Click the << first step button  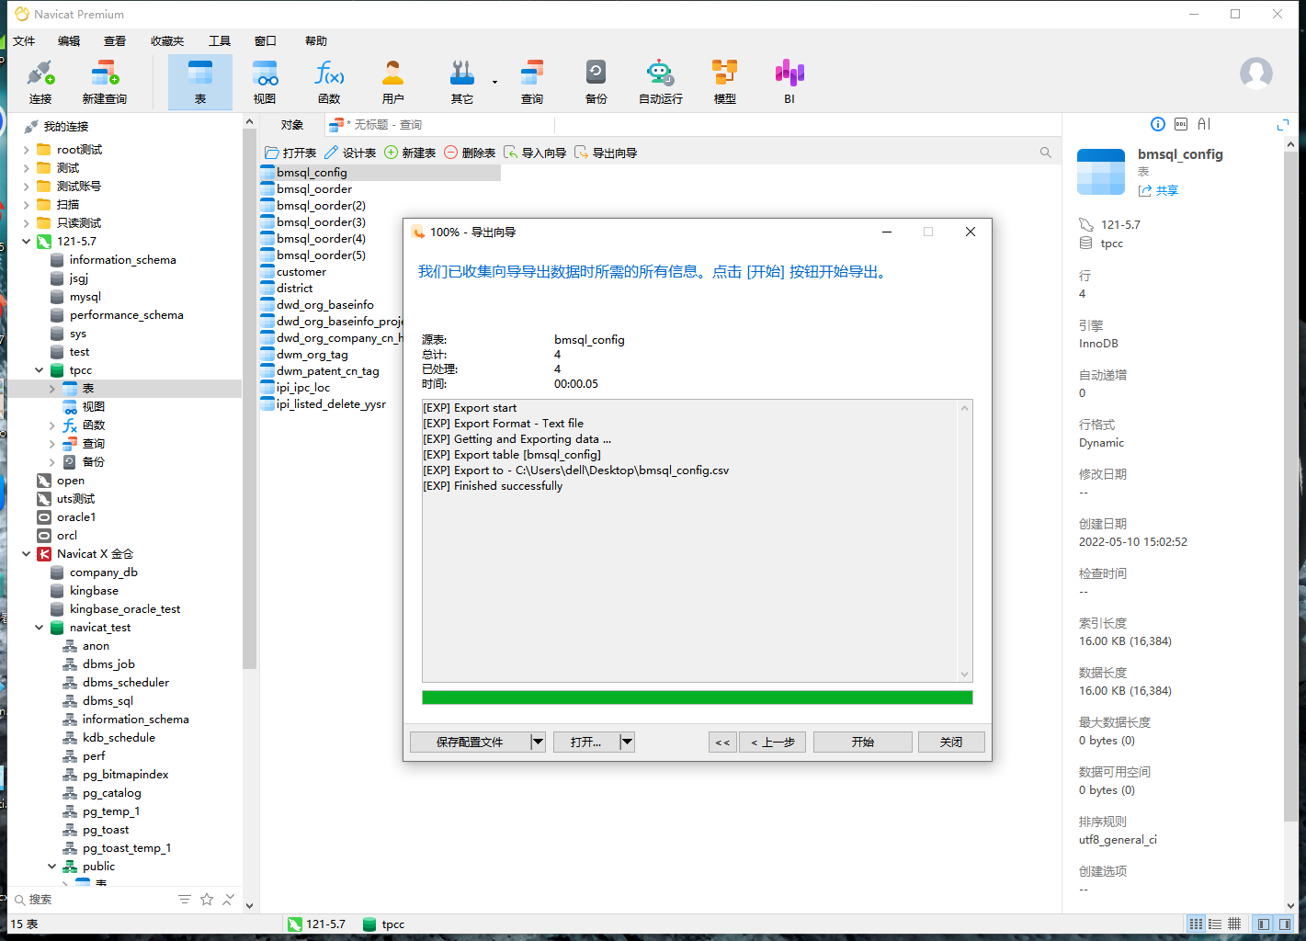tap(722, 742)
